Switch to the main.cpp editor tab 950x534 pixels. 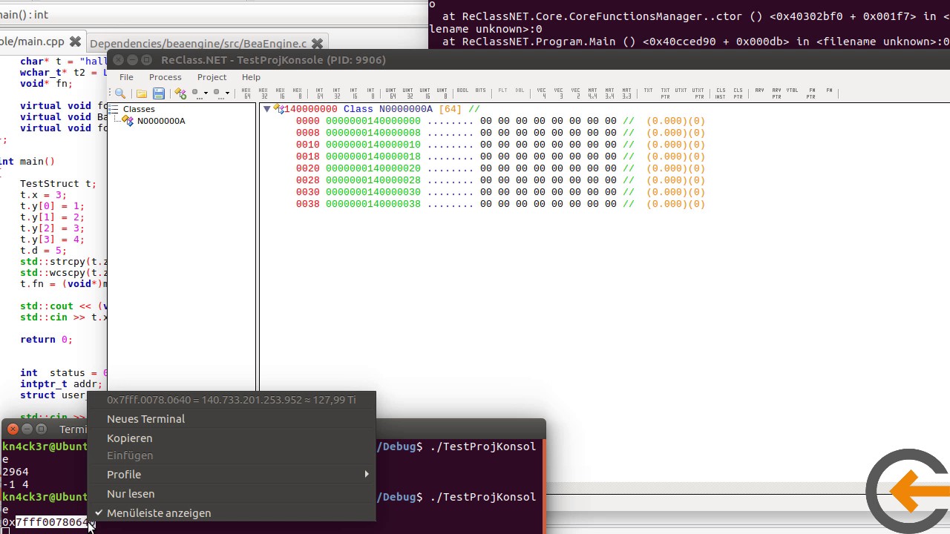pos(33,42)
